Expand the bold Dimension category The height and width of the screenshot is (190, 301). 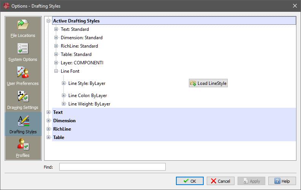tap(49, 121)
